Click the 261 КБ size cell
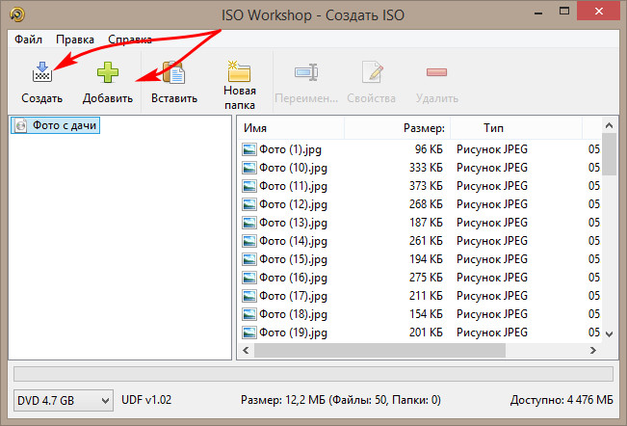Image resolution: width=627 pixels, height=426 pixels. (426, 241)
